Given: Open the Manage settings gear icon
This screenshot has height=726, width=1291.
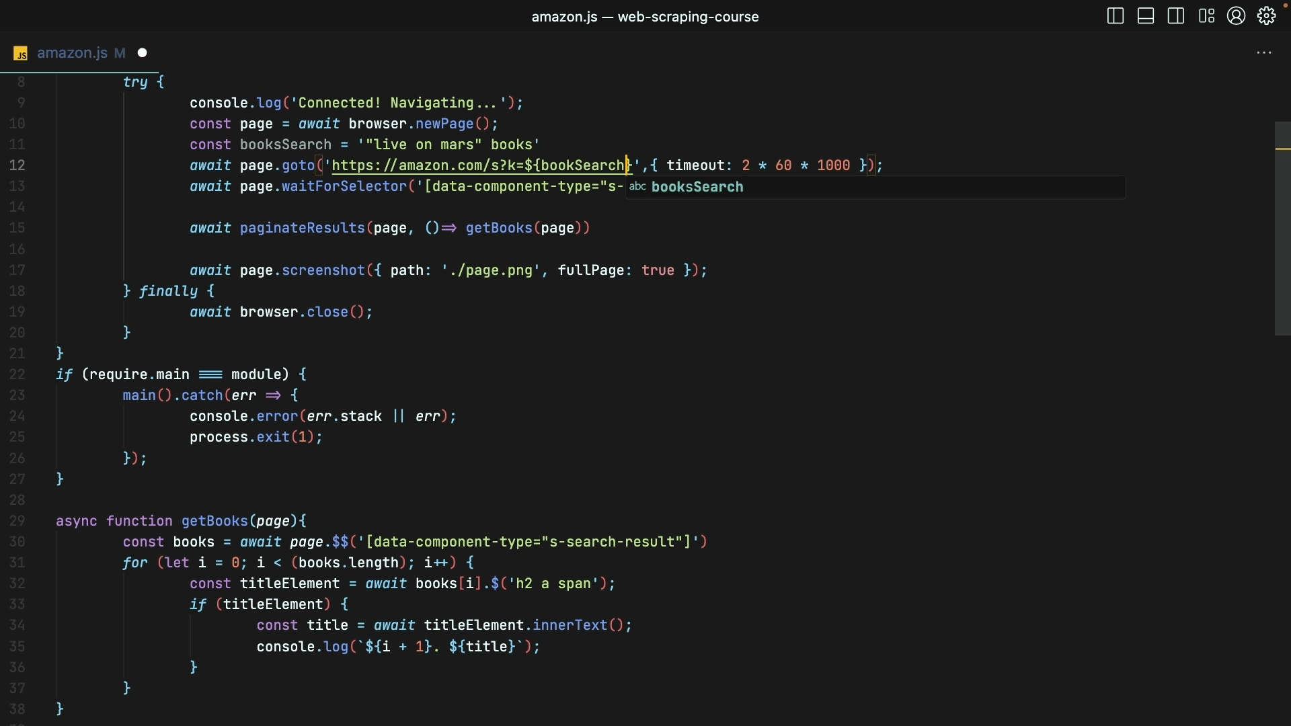Looking at the screenshot, I should (1267, 16).
